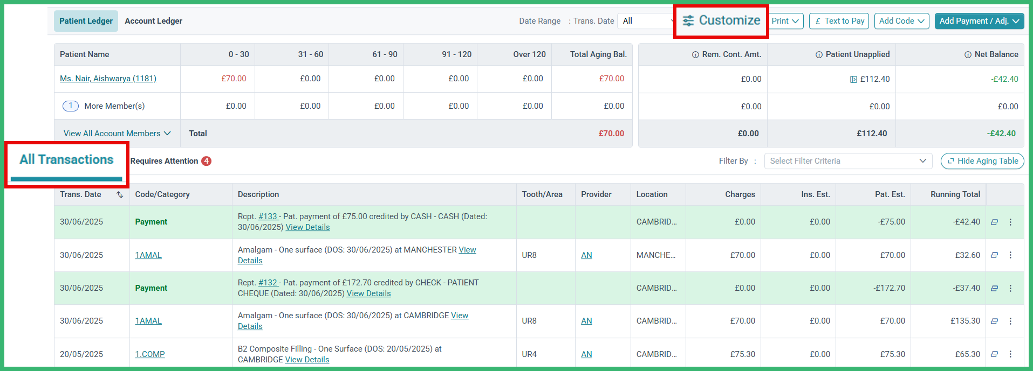Click the red 4 badge on Requires Attention
The image size is (1033, 371).
206,161
